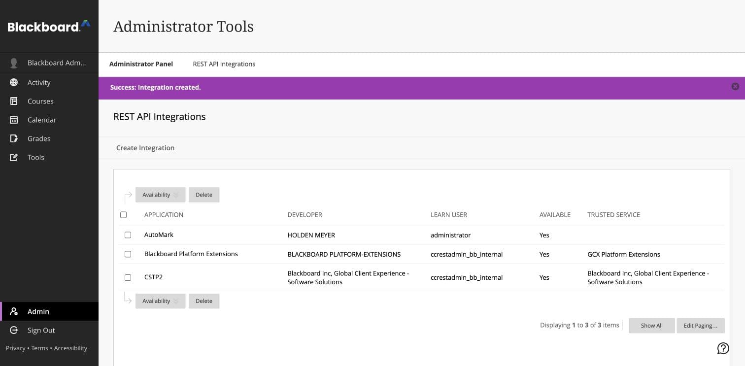745x366 pixels.
Task: Sort by AVAILABLE column header
Action: coord(555,215)
